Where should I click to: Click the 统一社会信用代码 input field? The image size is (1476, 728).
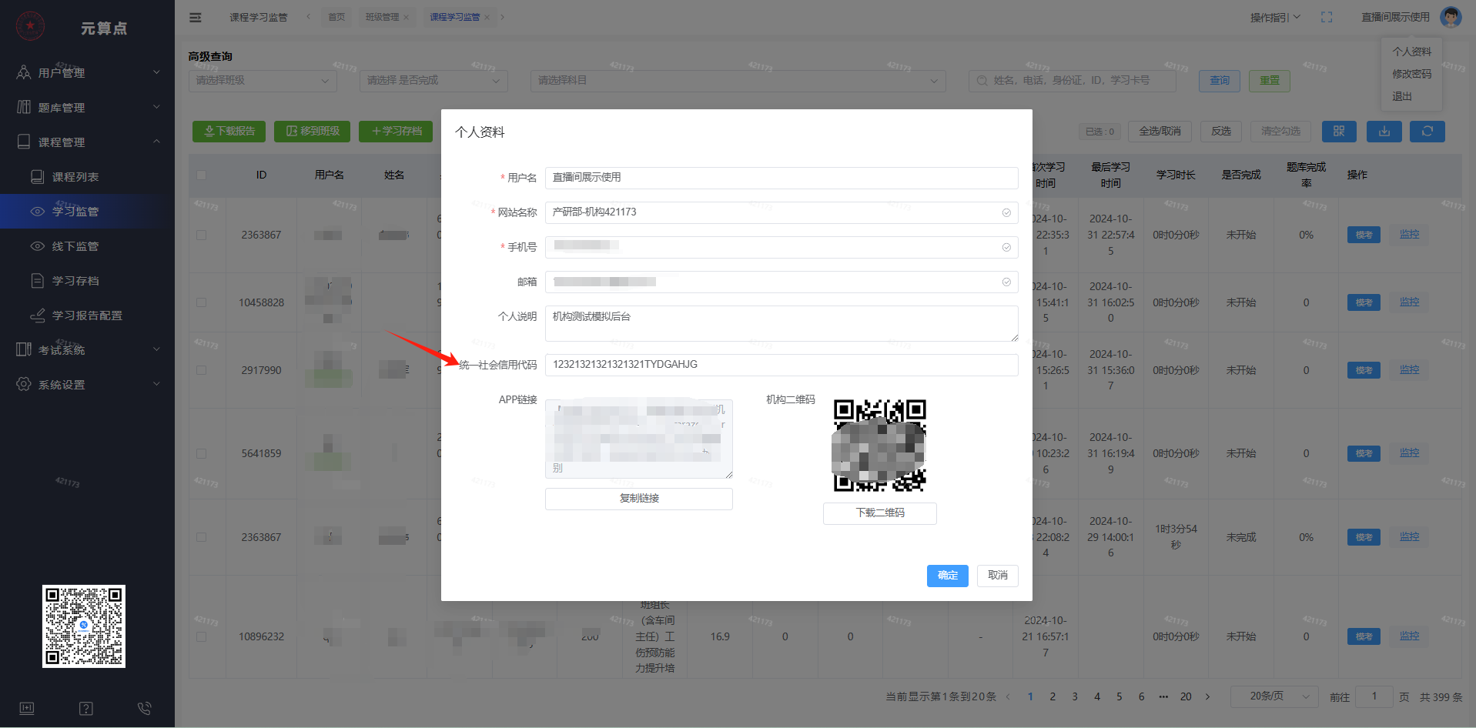pyautogui.click(x=782, y=365)
